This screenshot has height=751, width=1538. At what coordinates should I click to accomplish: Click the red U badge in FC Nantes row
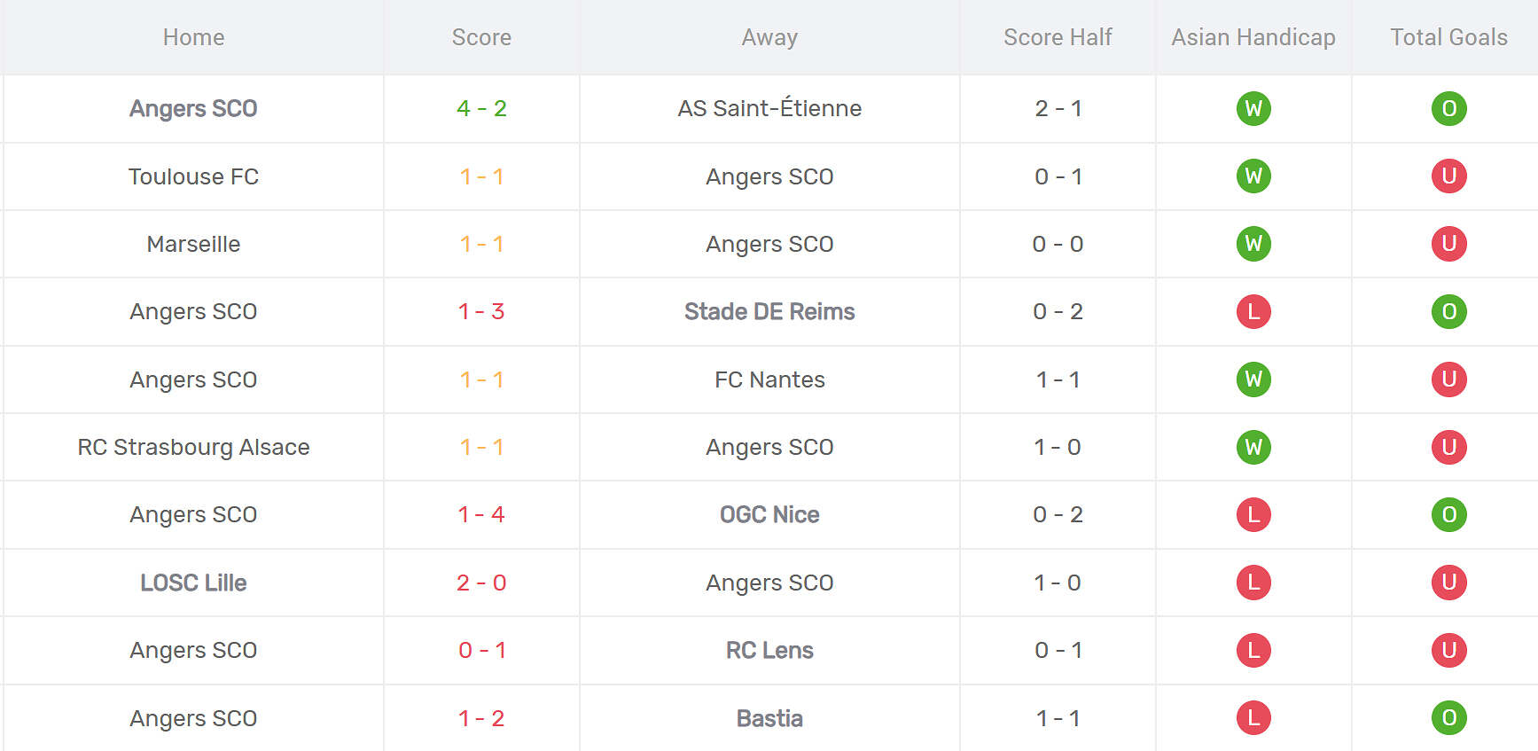click(x=1449, y=379)
